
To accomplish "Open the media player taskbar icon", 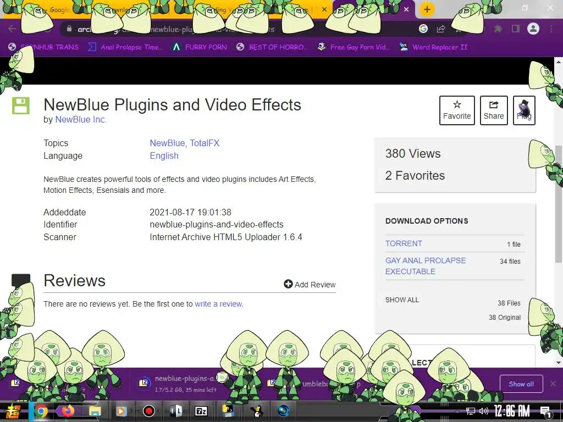I will coord(122,411).
